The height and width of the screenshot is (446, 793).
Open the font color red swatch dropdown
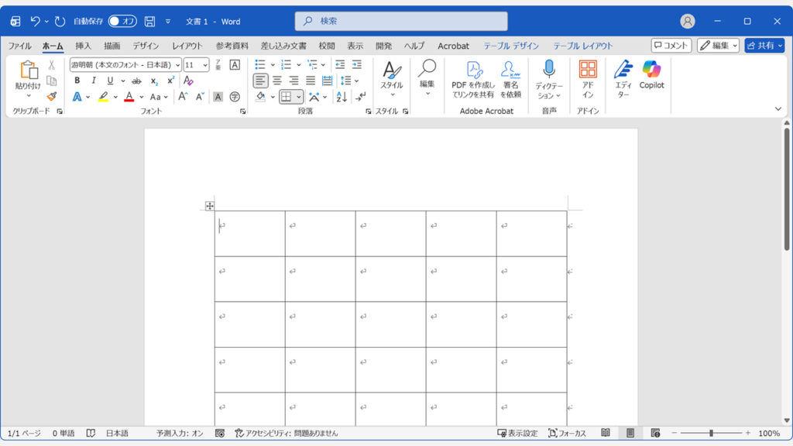(140, 96)
